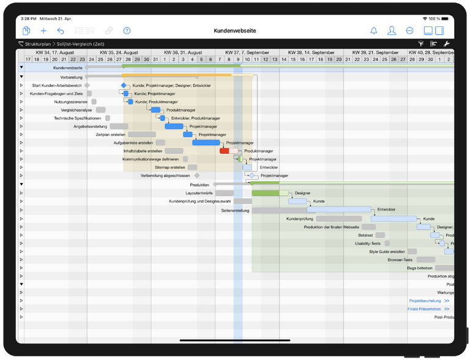Collapse the Vorbereitung group
The height and width of the screenshot is (360, 470).
click(21, 77)
